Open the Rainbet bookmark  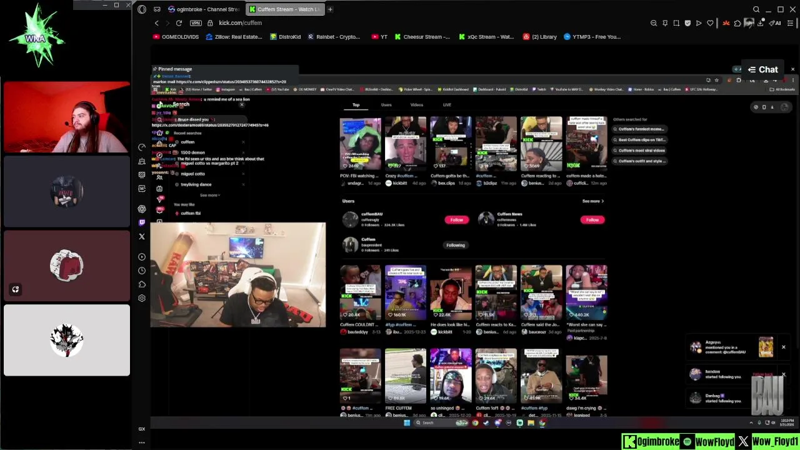[x=334, y=37]
